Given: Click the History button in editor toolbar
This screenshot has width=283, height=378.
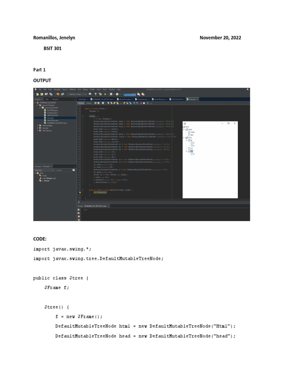Looking at the screenshot, I should 89,103.
